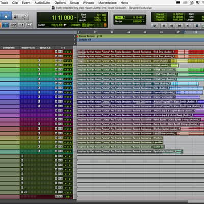Toggle automation indicators on Live Bass track
The image size is (204, 204).
[68, 115]
